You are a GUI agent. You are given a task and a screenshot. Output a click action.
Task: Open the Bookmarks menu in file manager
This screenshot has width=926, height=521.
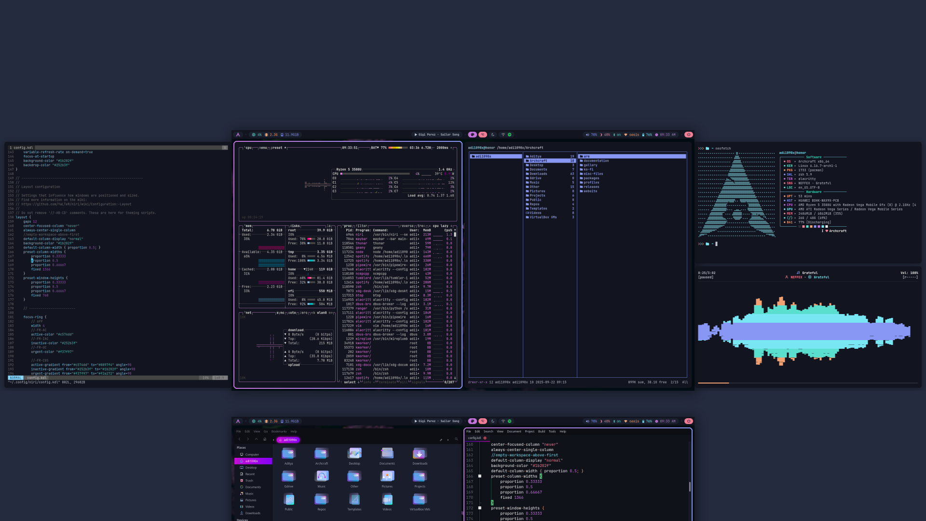coord(279,431)
